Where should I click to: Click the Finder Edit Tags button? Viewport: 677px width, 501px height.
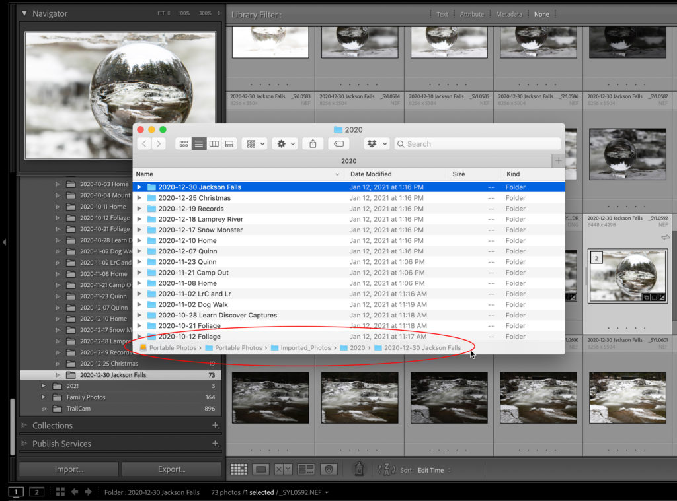338,143
